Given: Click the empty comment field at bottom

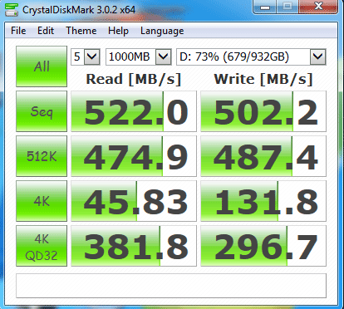Looking at the screenshot, I should [x=171, y=286].
